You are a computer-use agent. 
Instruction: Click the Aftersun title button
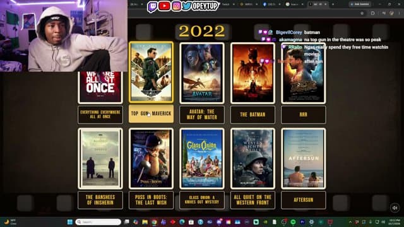click(303, 200)
